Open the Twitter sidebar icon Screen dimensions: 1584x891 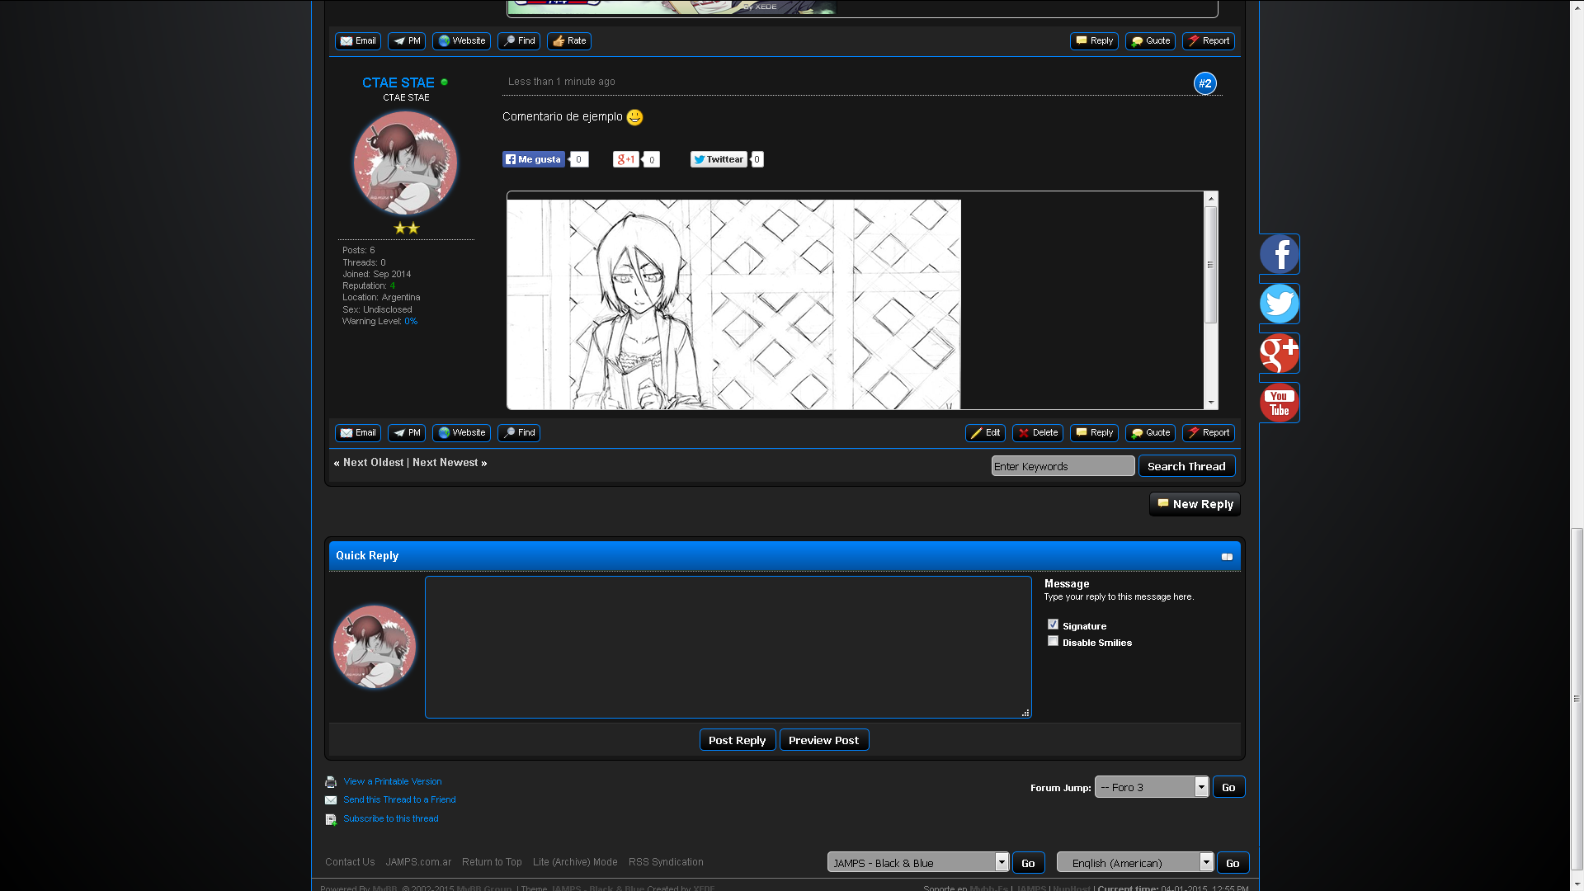pos(1279,304)
